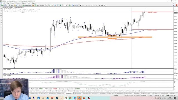Show the Data Window icon
Viewport: 178px width, 100px height.
[12, 5]
